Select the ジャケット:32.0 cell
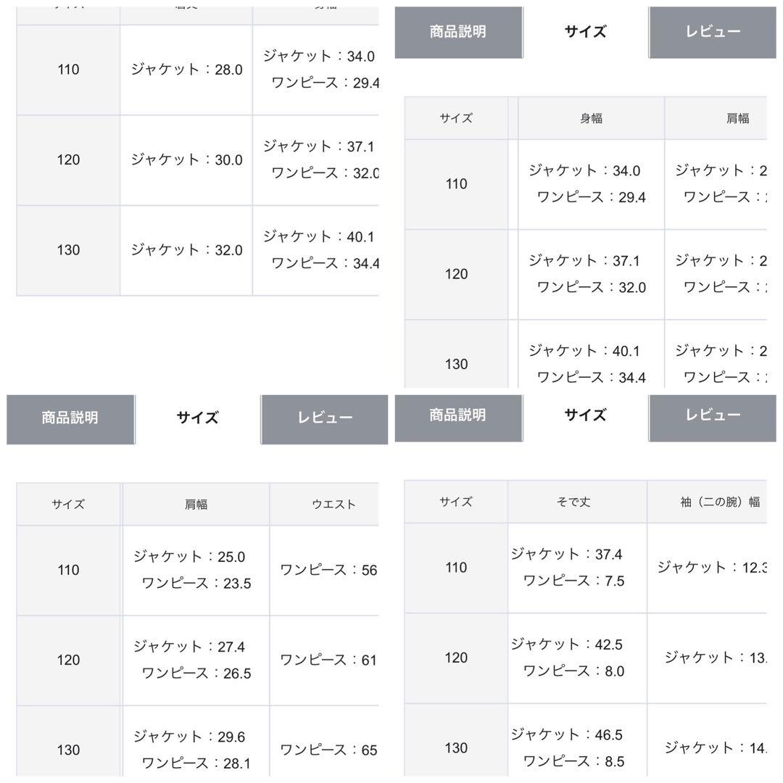 pos(186,251)
